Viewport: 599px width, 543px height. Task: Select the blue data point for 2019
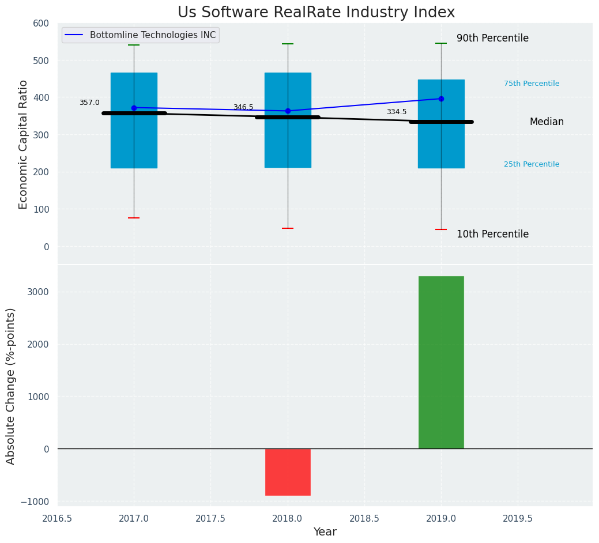click(x=441, y=99)
